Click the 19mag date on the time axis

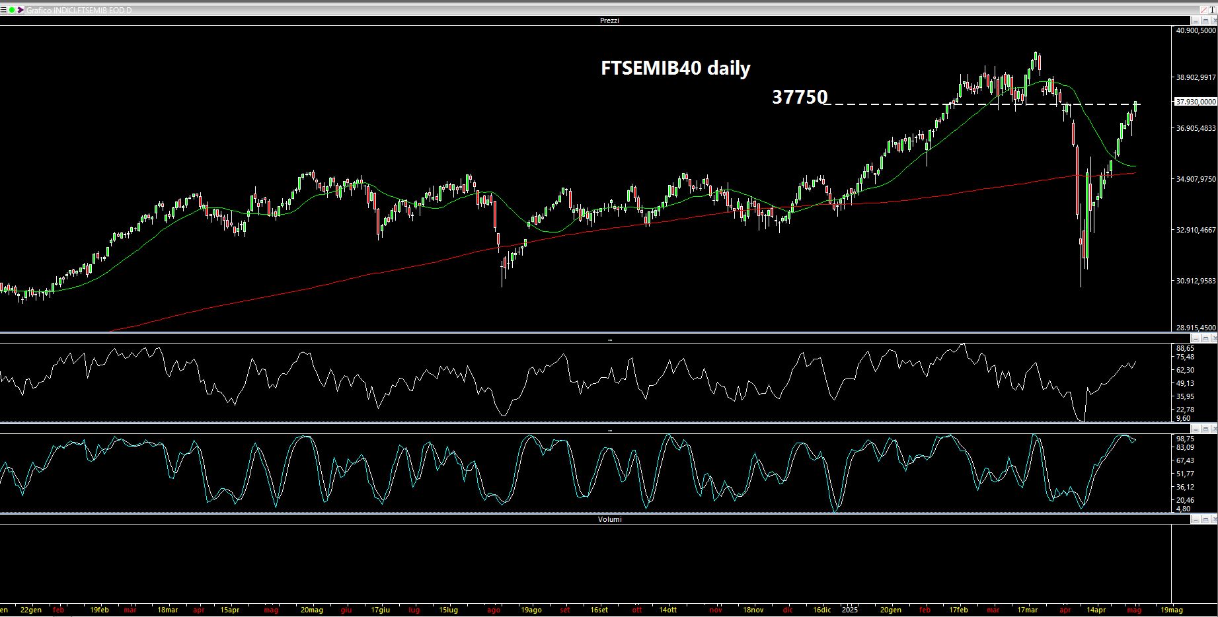tap(1172, 610)
